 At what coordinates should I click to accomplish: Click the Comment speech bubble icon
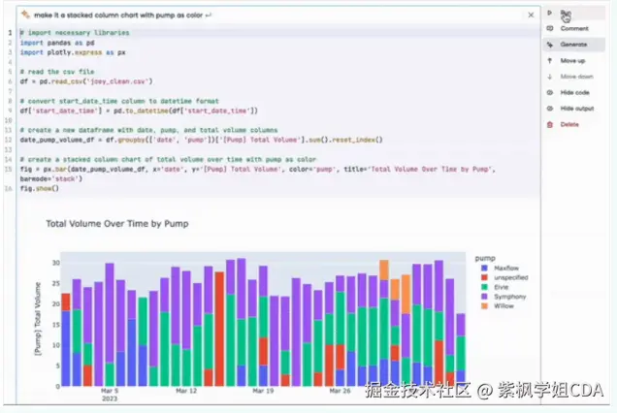[x=550, y=28]
